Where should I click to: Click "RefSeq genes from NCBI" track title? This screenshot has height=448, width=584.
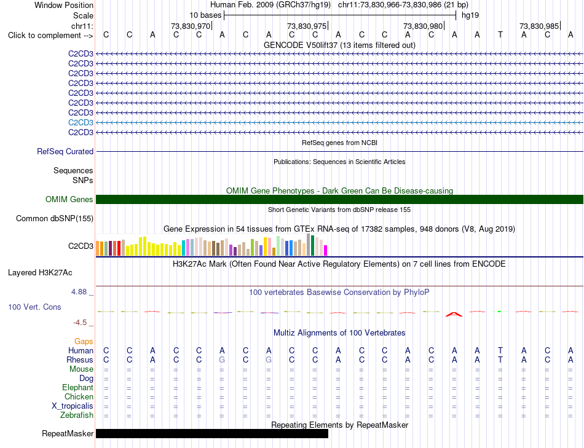tap(340, 143)
